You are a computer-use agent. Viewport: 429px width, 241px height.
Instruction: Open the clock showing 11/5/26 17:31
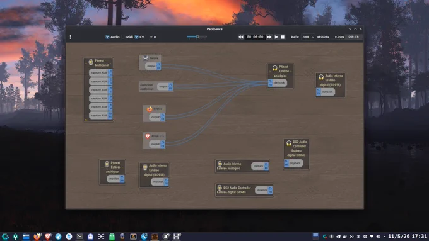coord(408,237)
